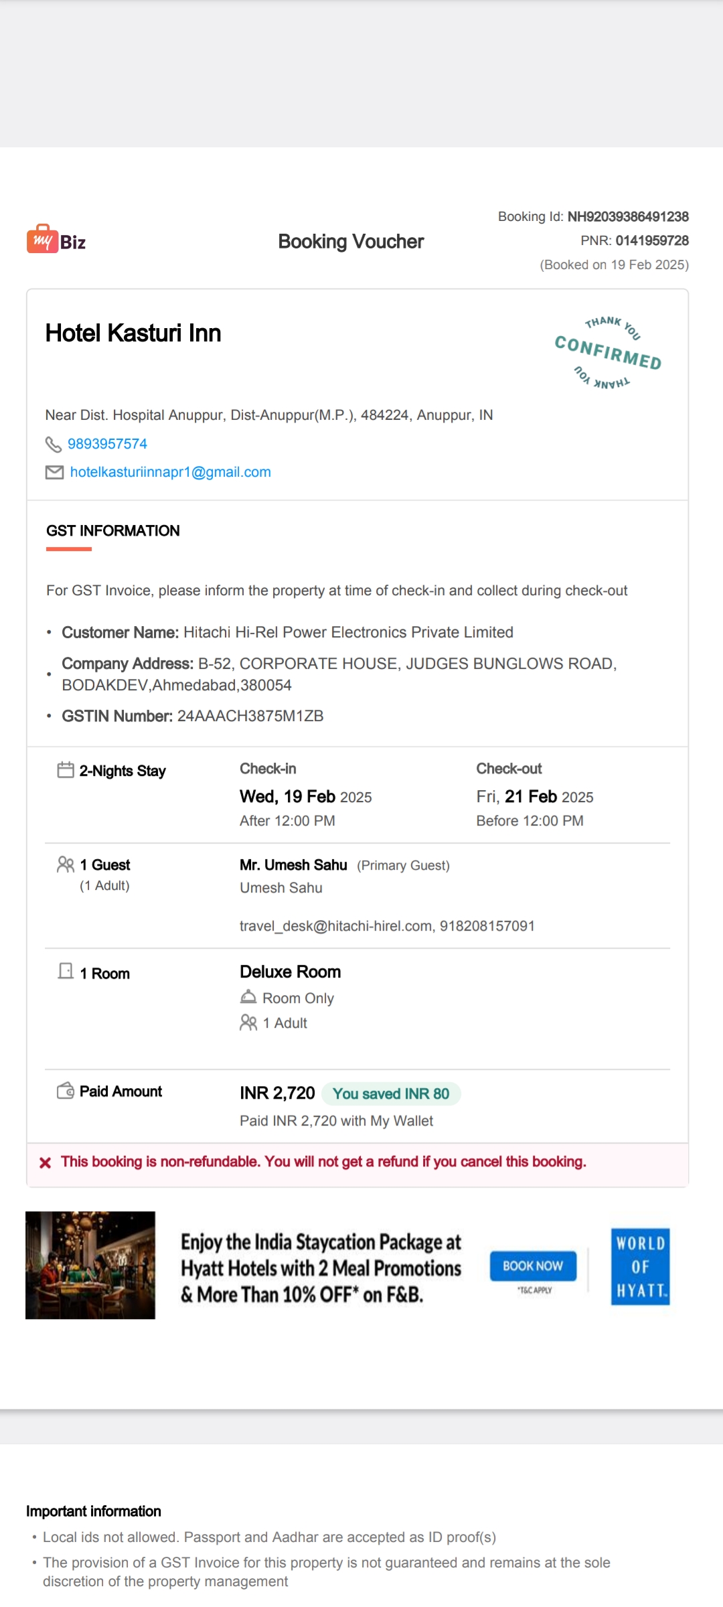This screenshot has height=1607, width=723.
Task: Click the Hyatt staycation banner photo
Action: (x=90, y=1265)
